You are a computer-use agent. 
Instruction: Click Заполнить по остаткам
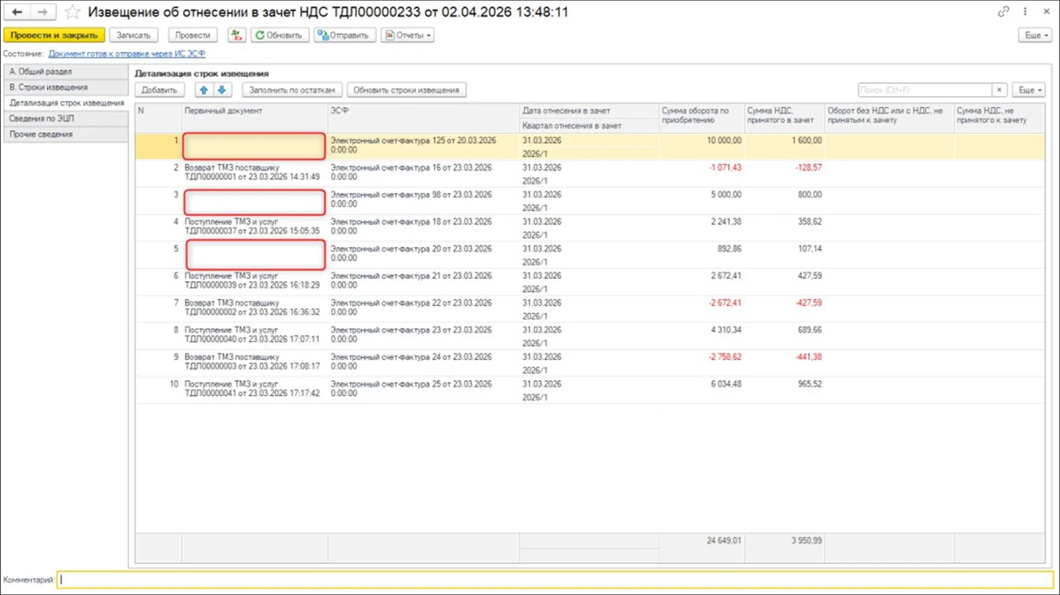tap(292, 90)
